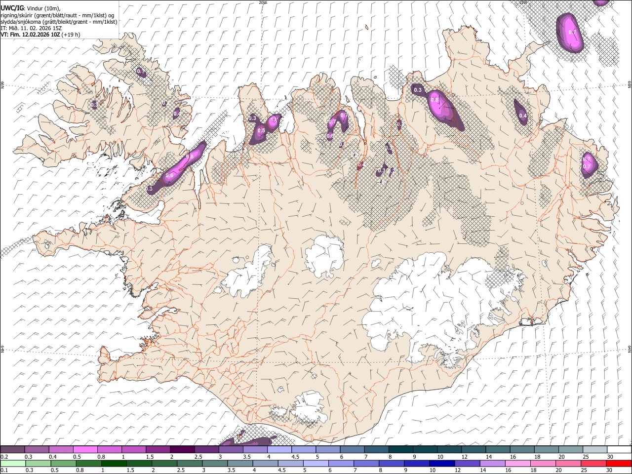
Task: Click dark purple top-row swatch between 2 and 2.5
Action: (183, 449)
